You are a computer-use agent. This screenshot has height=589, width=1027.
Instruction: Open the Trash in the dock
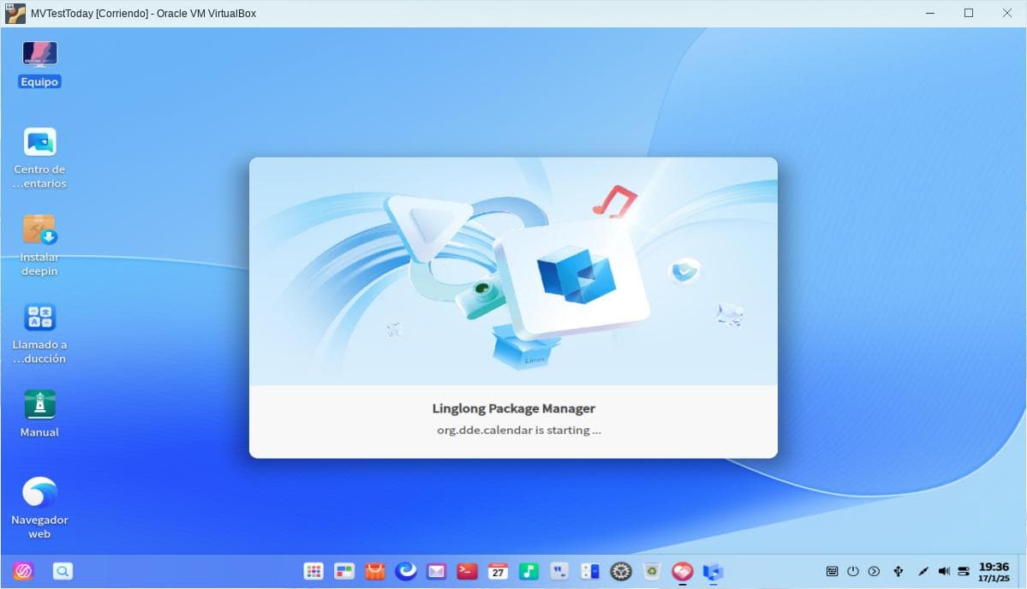(x=652, y=571)
